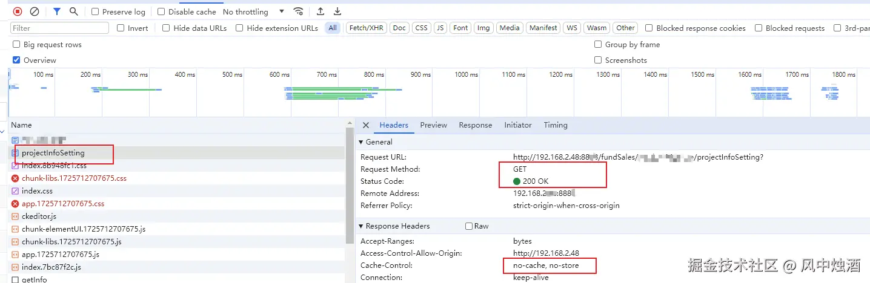Screen dimensions: 870x283
Task: Select failed app.1725712707675.css request
Action: click(177, 204)
